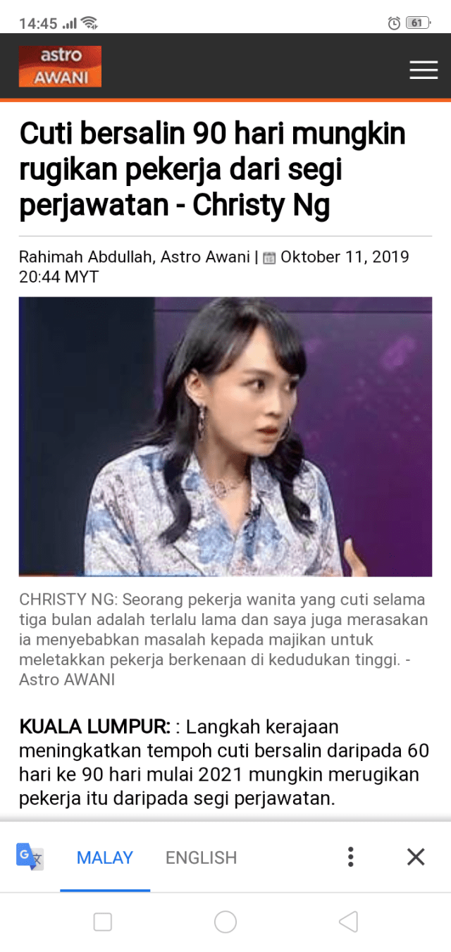This screenshot has width=451, height=952.
Task: Tap the Android back navigation button
Action: click(x=348, y=922)
